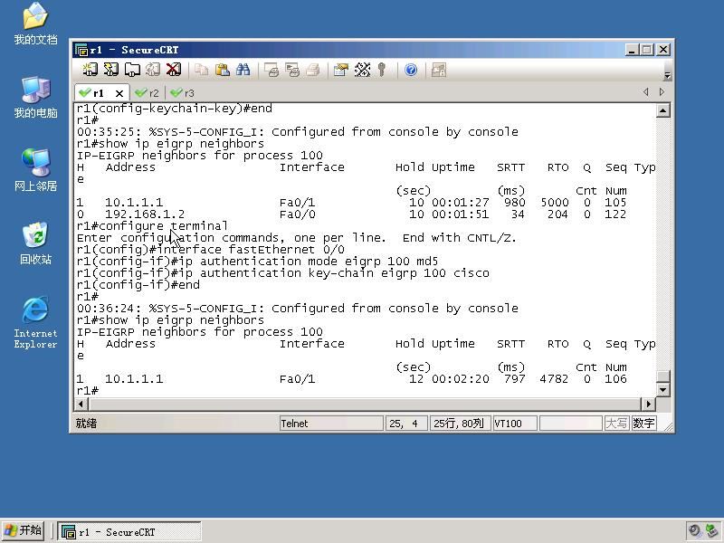Screen dimensions: 724x543
Task: Open Internet Explorer desktop icon
Action: point(35,322)
